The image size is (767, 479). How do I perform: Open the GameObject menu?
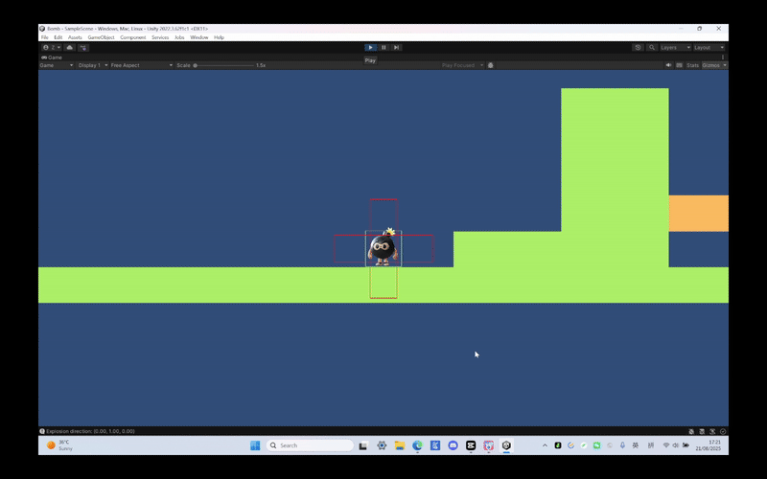pos(101,37)
